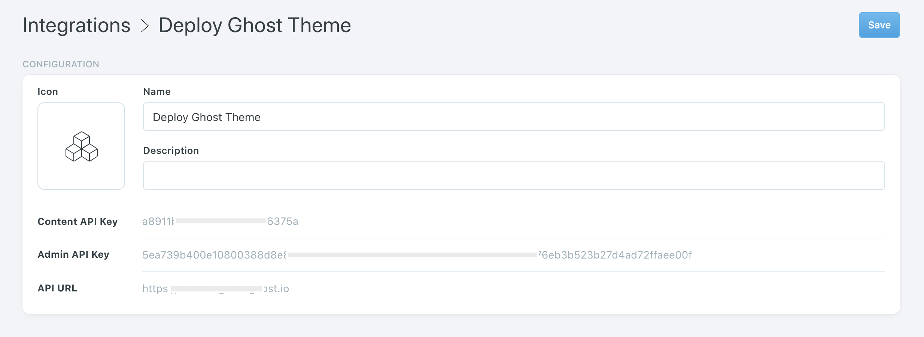924x337 pixels.
Task: Click the API URL value
Action: pos(215,289)
